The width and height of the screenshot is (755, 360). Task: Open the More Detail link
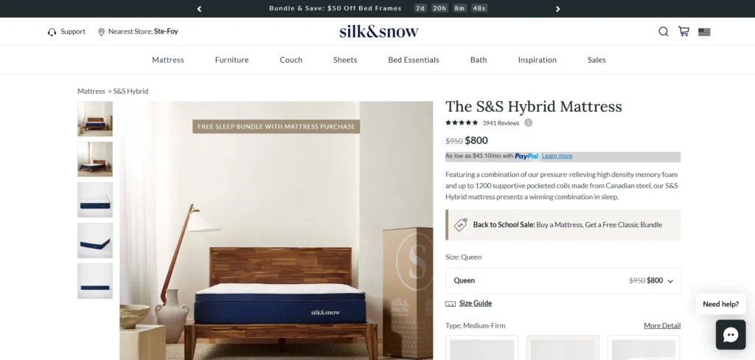662,326
